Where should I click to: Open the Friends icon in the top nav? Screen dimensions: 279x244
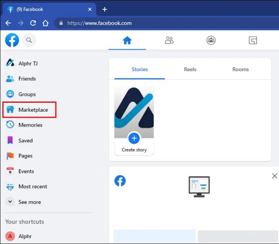pos(169,40)
